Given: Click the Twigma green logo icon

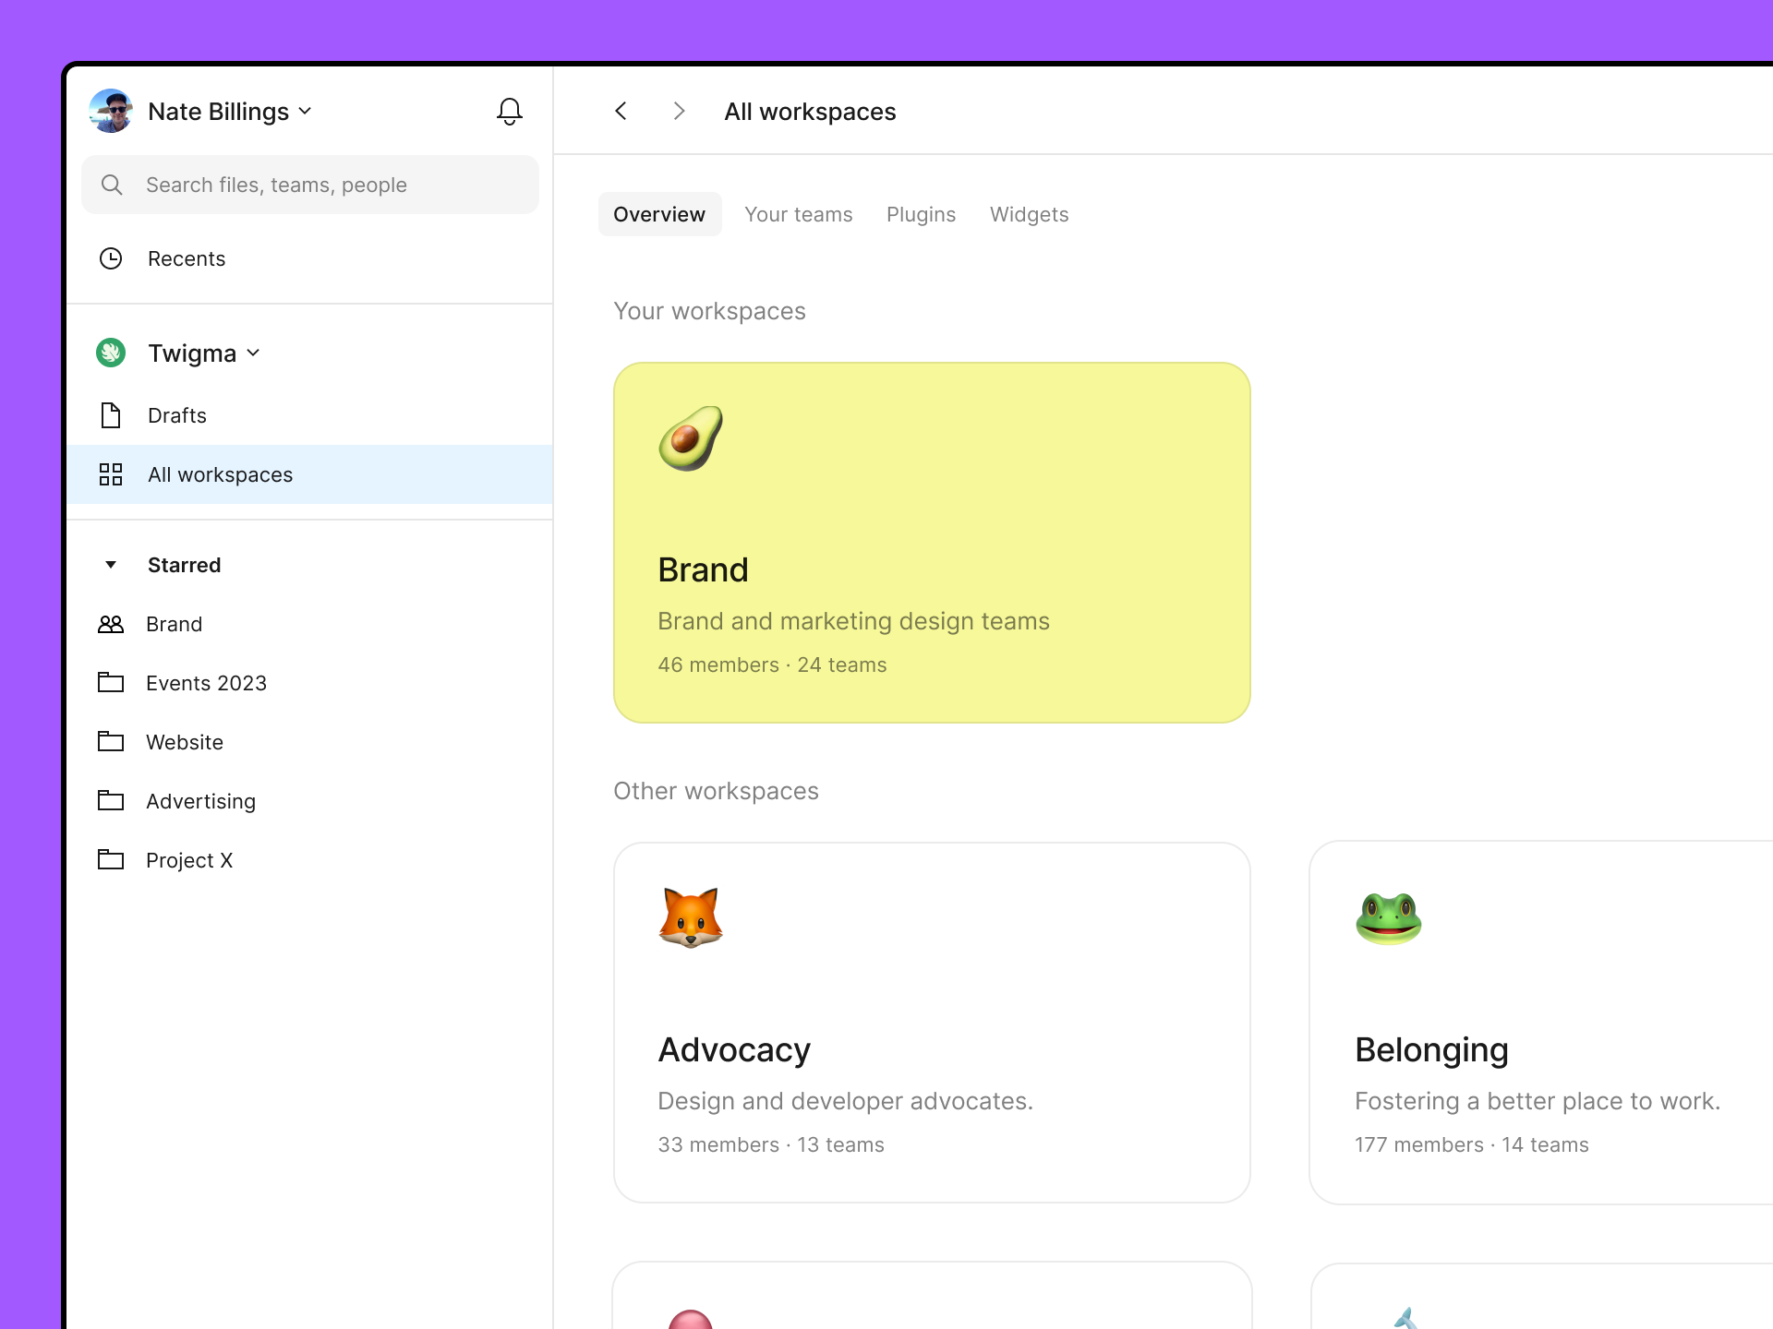Looking at the screenshot, I should tap(111, 353).
